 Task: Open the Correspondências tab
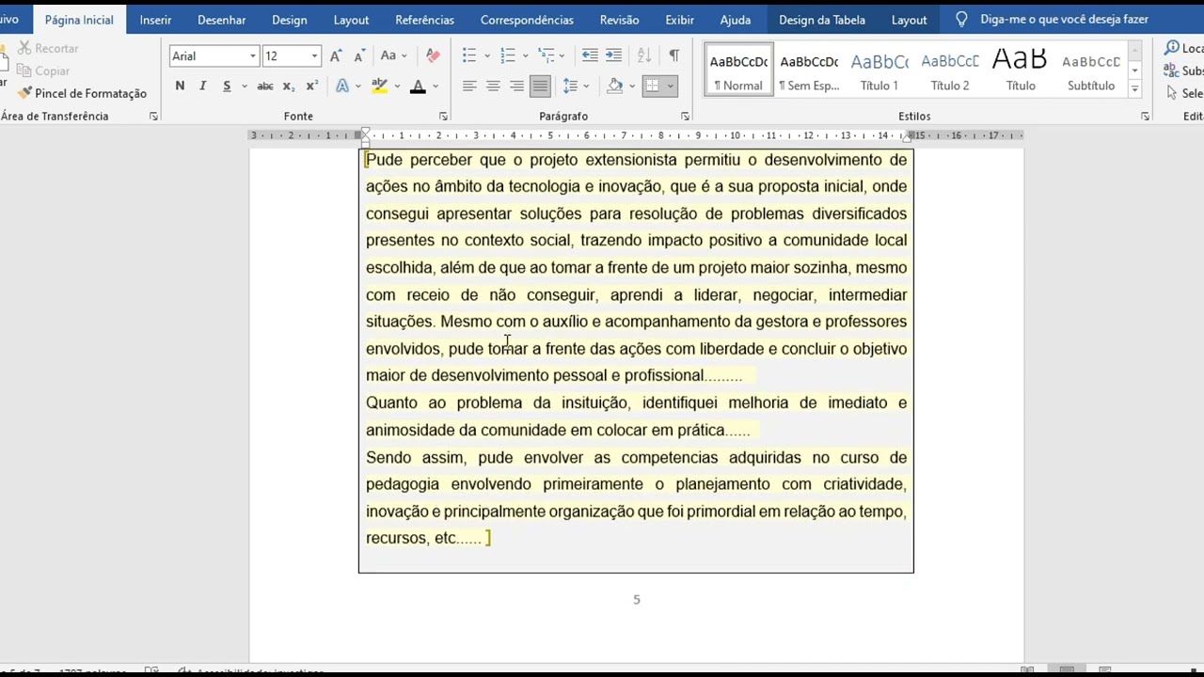click(527, 20)
